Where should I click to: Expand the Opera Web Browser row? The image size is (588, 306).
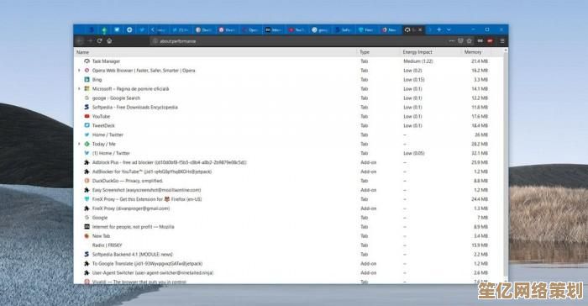click(79, 71)
